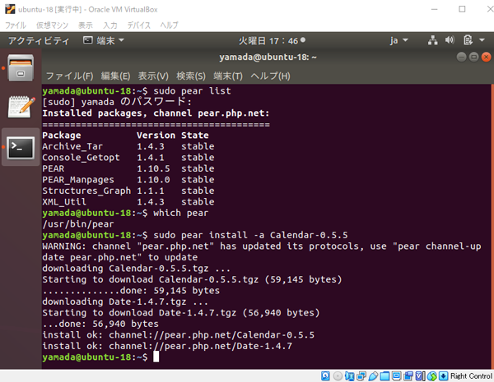This screenshot has width=494, height=382.
Task: Click VirtualBox window app icon in title bar
Action: tap(10, 9)
